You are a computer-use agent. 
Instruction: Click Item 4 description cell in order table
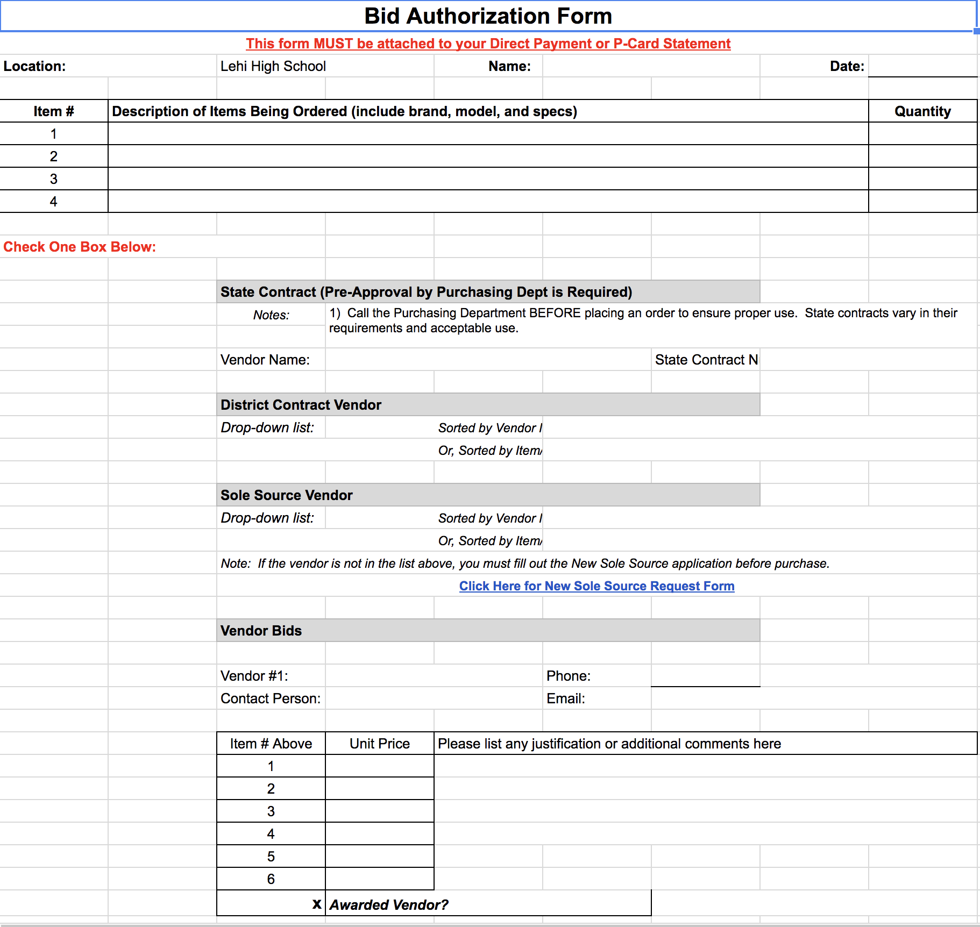coord(488,202)
